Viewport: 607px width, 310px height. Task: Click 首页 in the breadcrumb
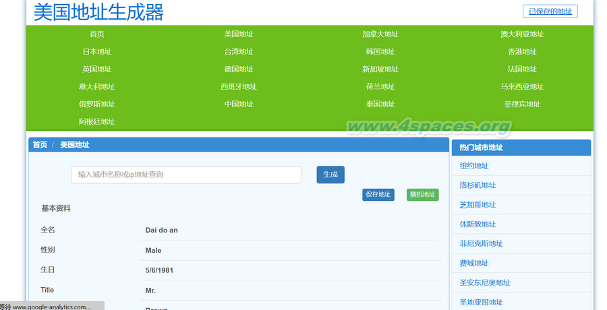tap(40, 144)
